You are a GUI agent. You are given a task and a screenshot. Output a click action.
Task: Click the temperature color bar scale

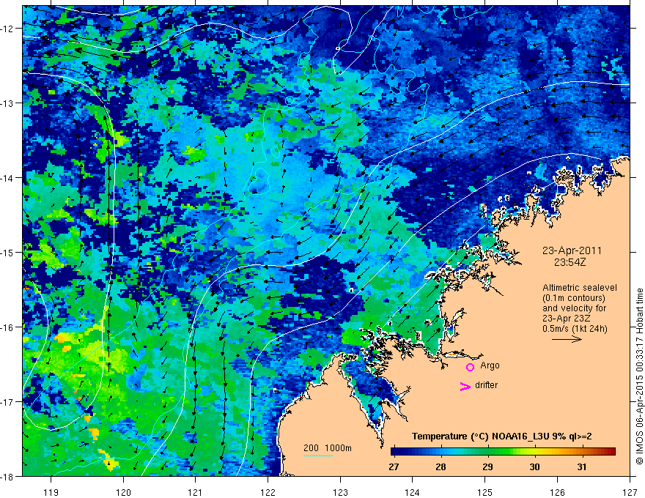[503, 452]
